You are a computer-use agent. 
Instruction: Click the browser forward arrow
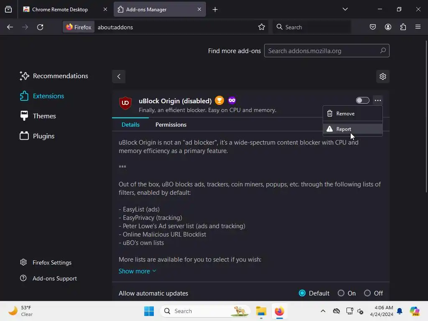pyautogui.click(x=25, y=27)
